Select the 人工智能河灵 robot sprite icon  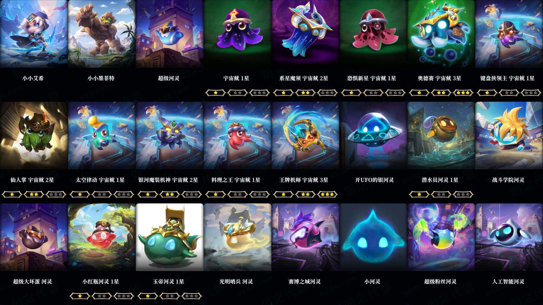[509, 237]
